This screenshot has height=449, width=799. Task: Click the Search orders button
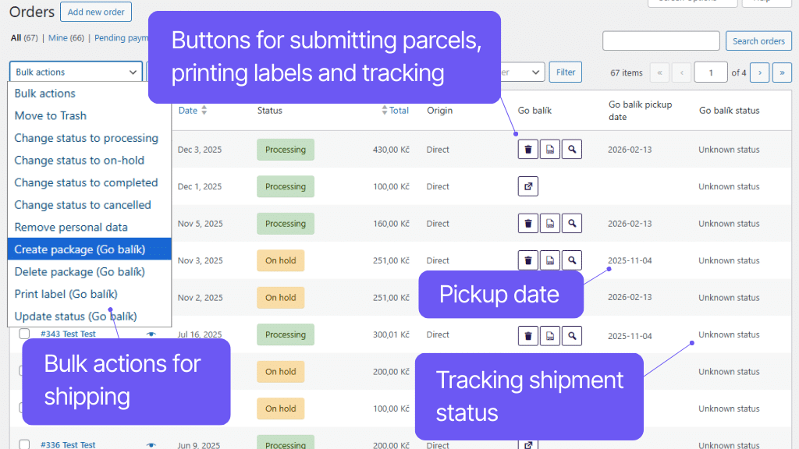(758, 41)
